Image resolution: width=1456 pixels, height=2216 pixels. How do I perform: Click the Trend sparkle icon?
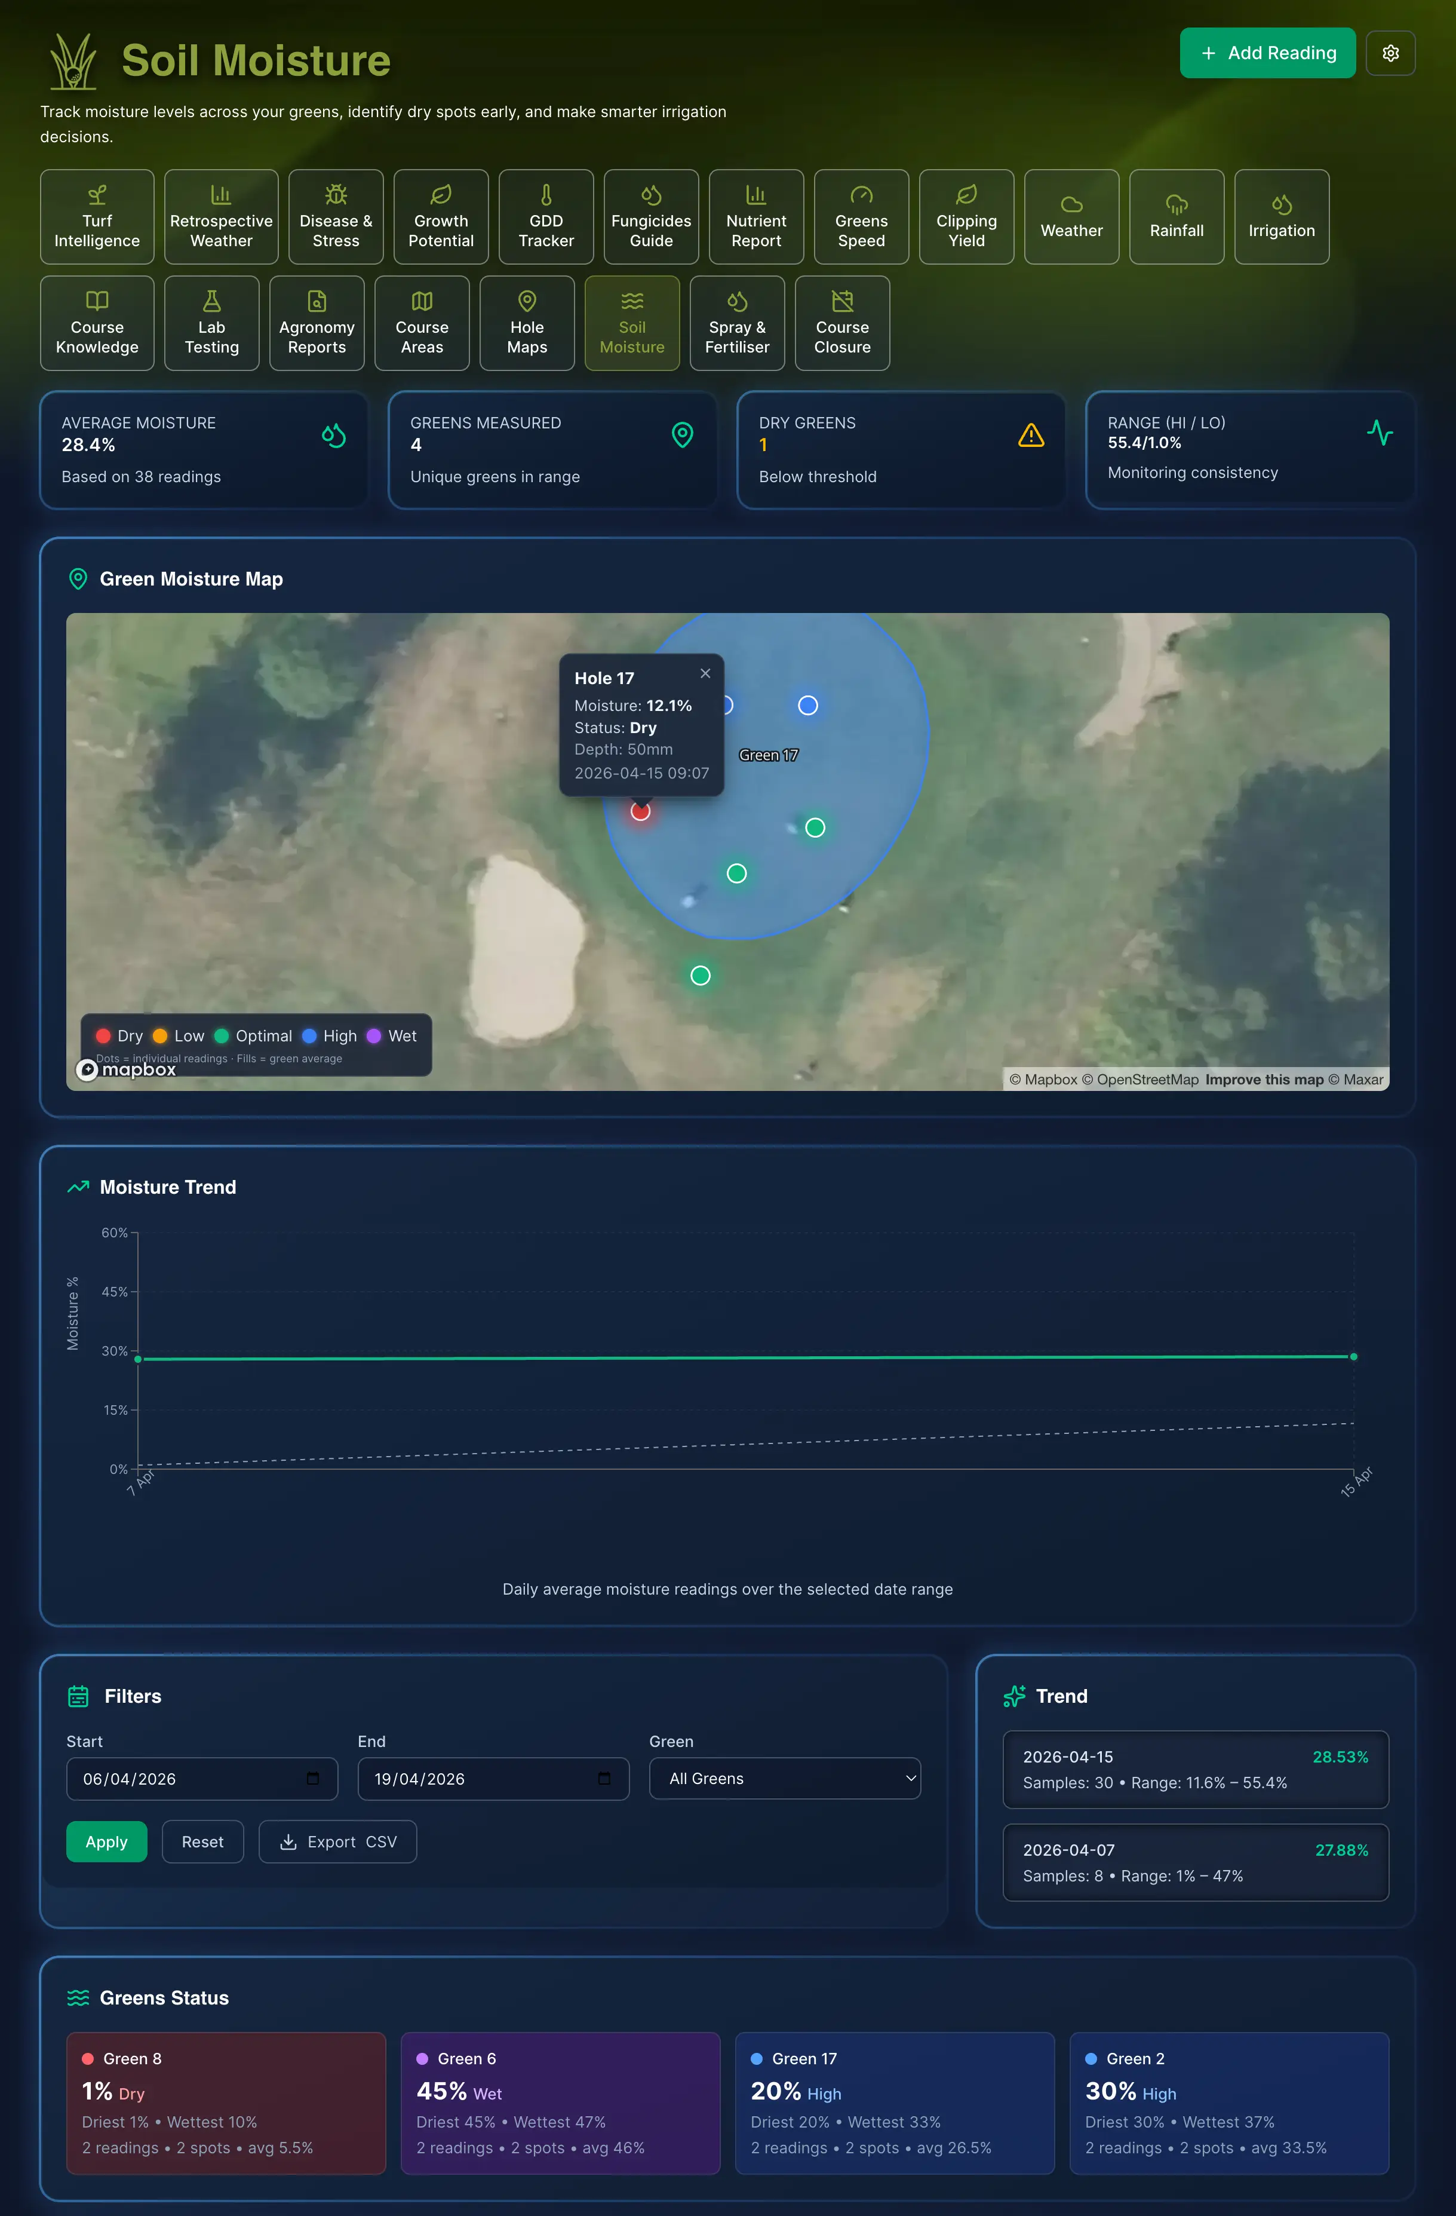coord(1015,1696)
